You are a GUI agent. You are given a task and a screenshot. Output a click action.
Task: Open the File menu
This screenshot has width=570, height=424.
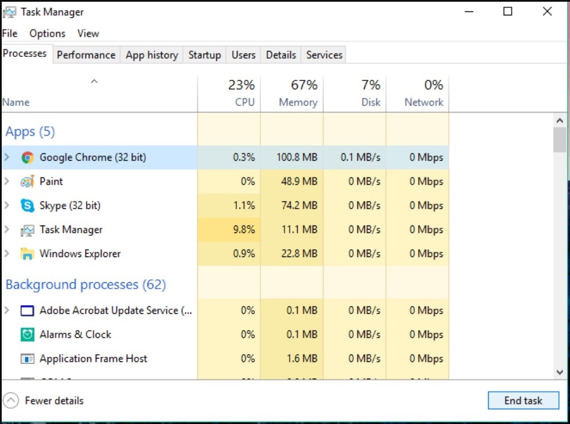(x=9, y=33)
